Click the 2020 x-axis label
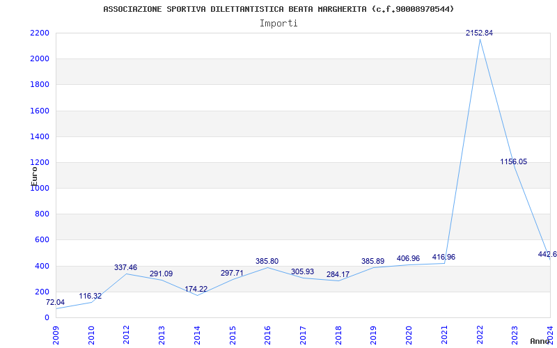The width and height of the screenshot is (557, 348). (x=409, y=335)
